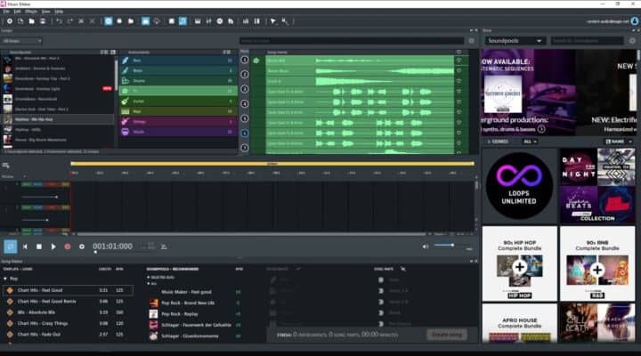Open the All Songs filter dropdown
641x356 pixels.
pyautogui.click(x=21, y=41)
